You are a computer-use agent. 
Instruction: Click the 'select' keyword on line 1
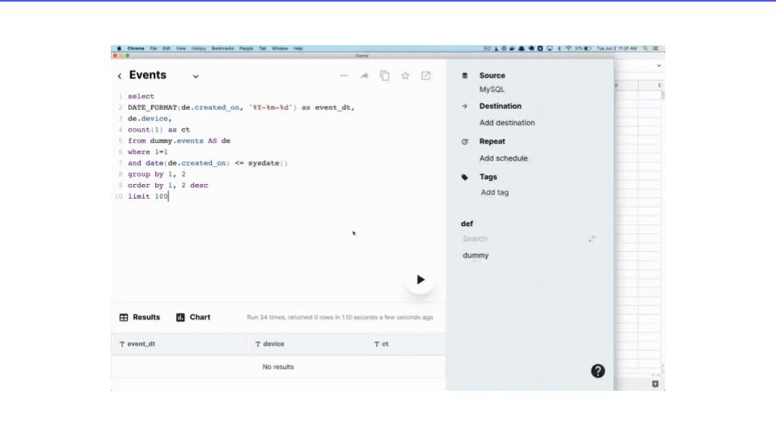pyautogui.click(x=141, y=96)
